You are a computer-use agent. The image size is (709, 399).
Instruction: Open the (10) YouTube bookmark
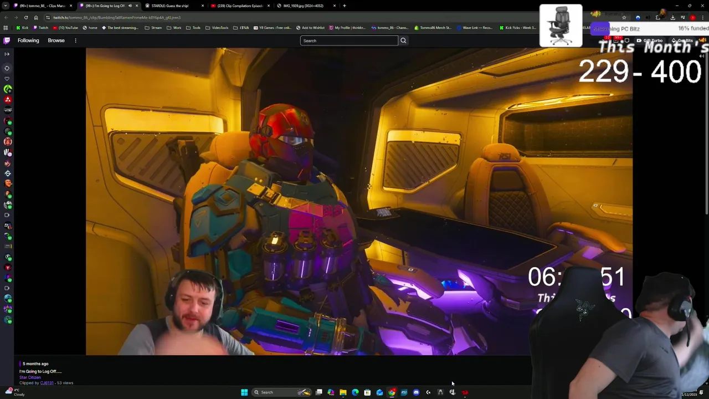65,28
